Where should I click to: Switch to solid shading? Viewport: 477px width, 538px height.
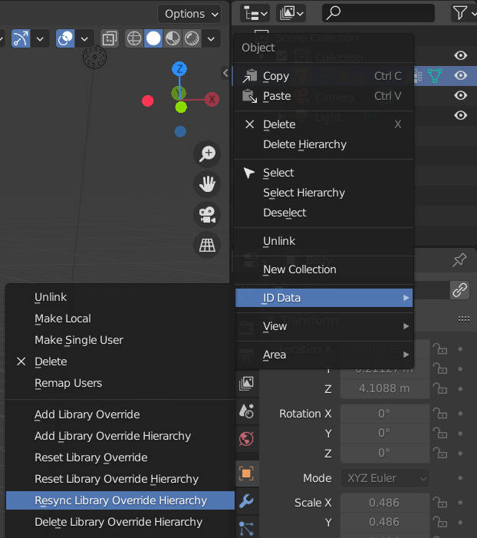(x=153, y=38)
